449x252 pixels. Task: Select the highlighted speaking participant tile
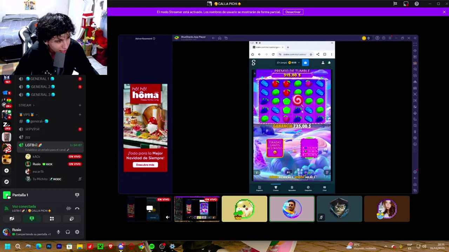pos(292,209)
